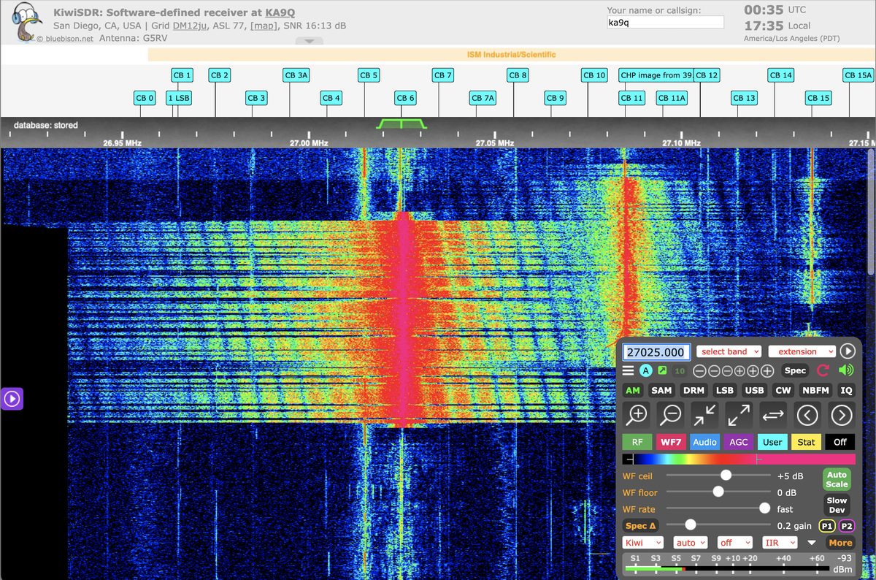Open the DM12ju grid link
The height and width of the screenshot is (580, 876).
click(x=191, y=26)
